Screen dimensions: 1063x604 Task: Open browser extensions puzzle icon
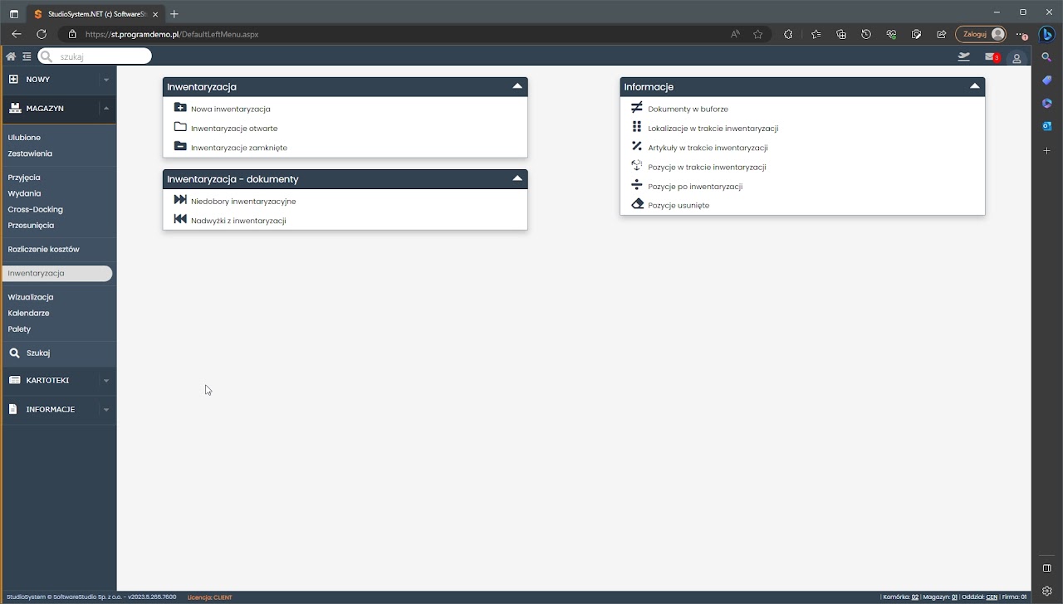point(788,34)
